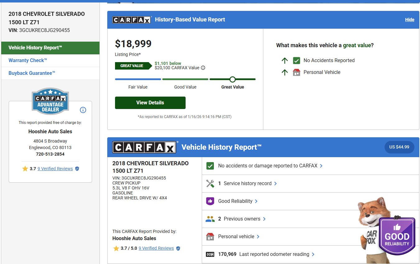Click the green View Details button
The width and height of the screenshot is (420, 264).
pyautogui.click(x=150, y=103)
